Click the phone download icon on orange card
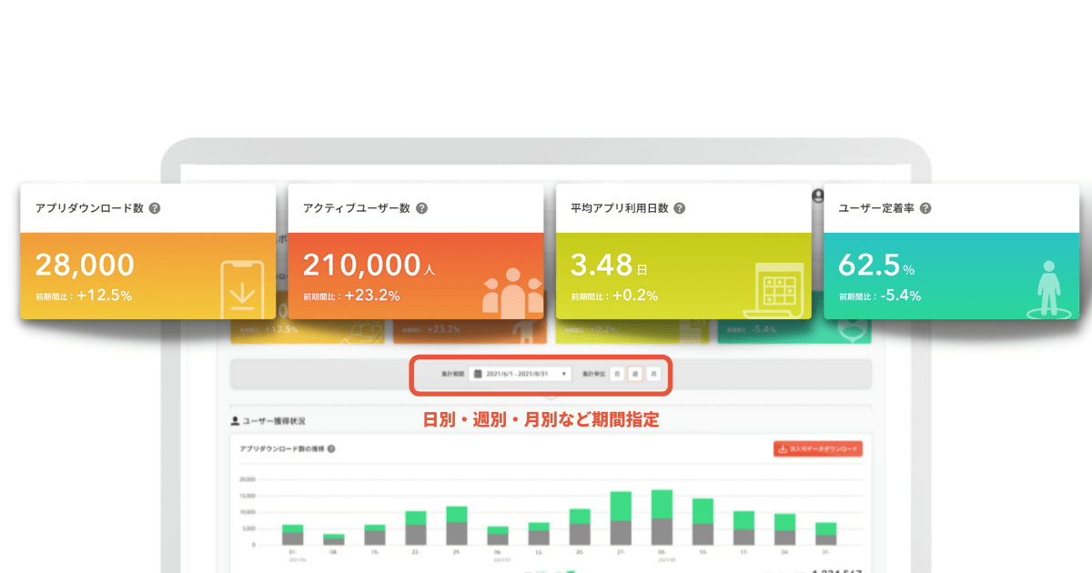 point(242,289)
